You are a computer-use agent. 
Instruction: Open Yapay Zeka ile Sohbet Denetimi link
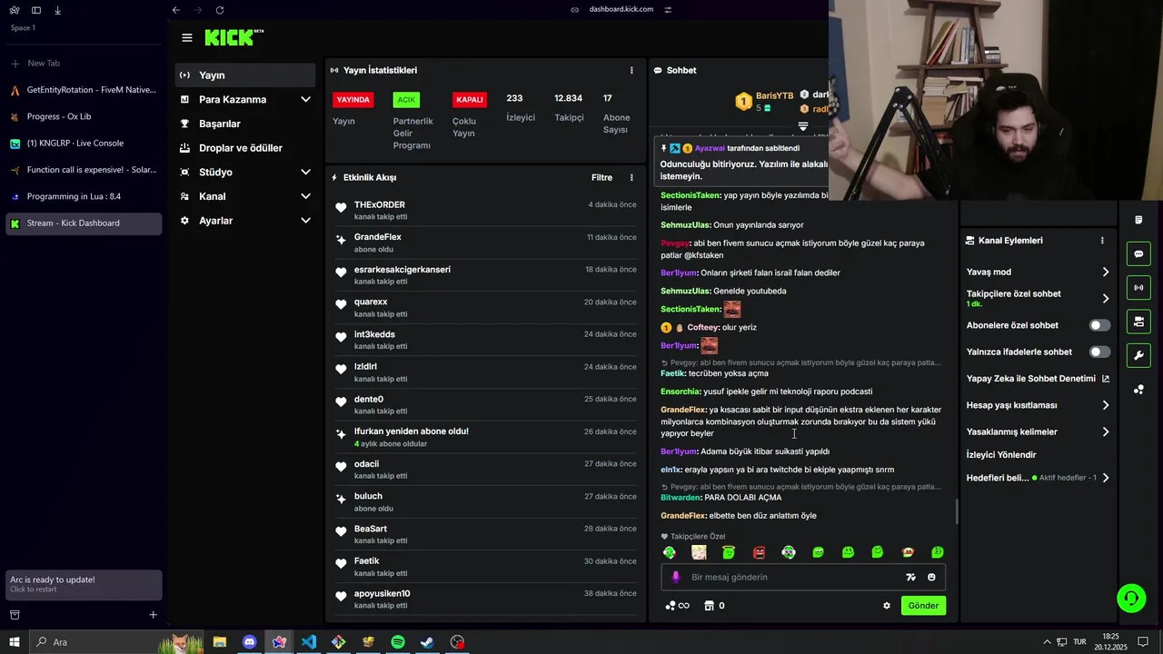coord(1039,379)
